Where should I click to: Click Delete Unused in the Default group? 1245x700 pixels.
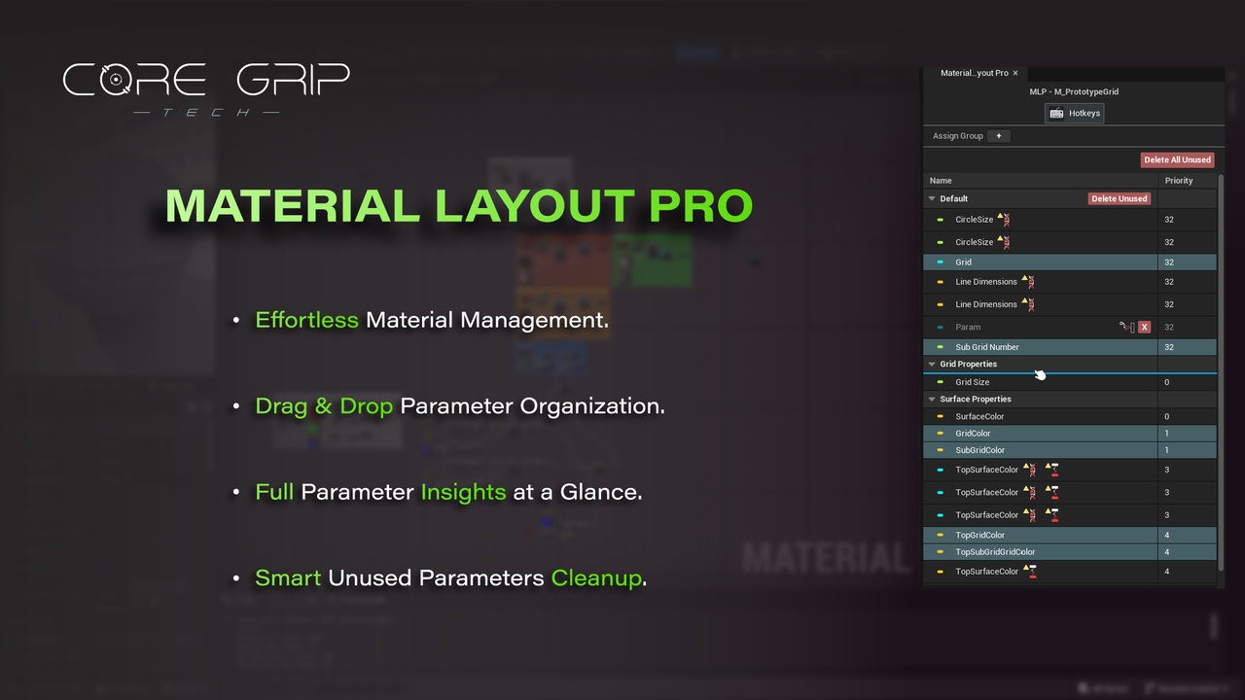coord(1120,198)
